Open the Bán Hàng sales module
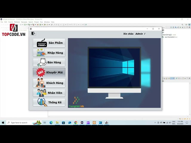This screenshot has width=191, height=143. point(49,62)
